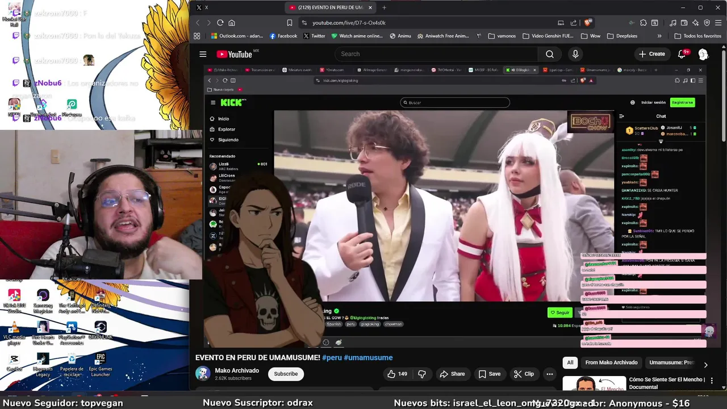Open the browser extensions puzzle icon
The height and width of the screenshot is (409, 727).
pos(643,23)
